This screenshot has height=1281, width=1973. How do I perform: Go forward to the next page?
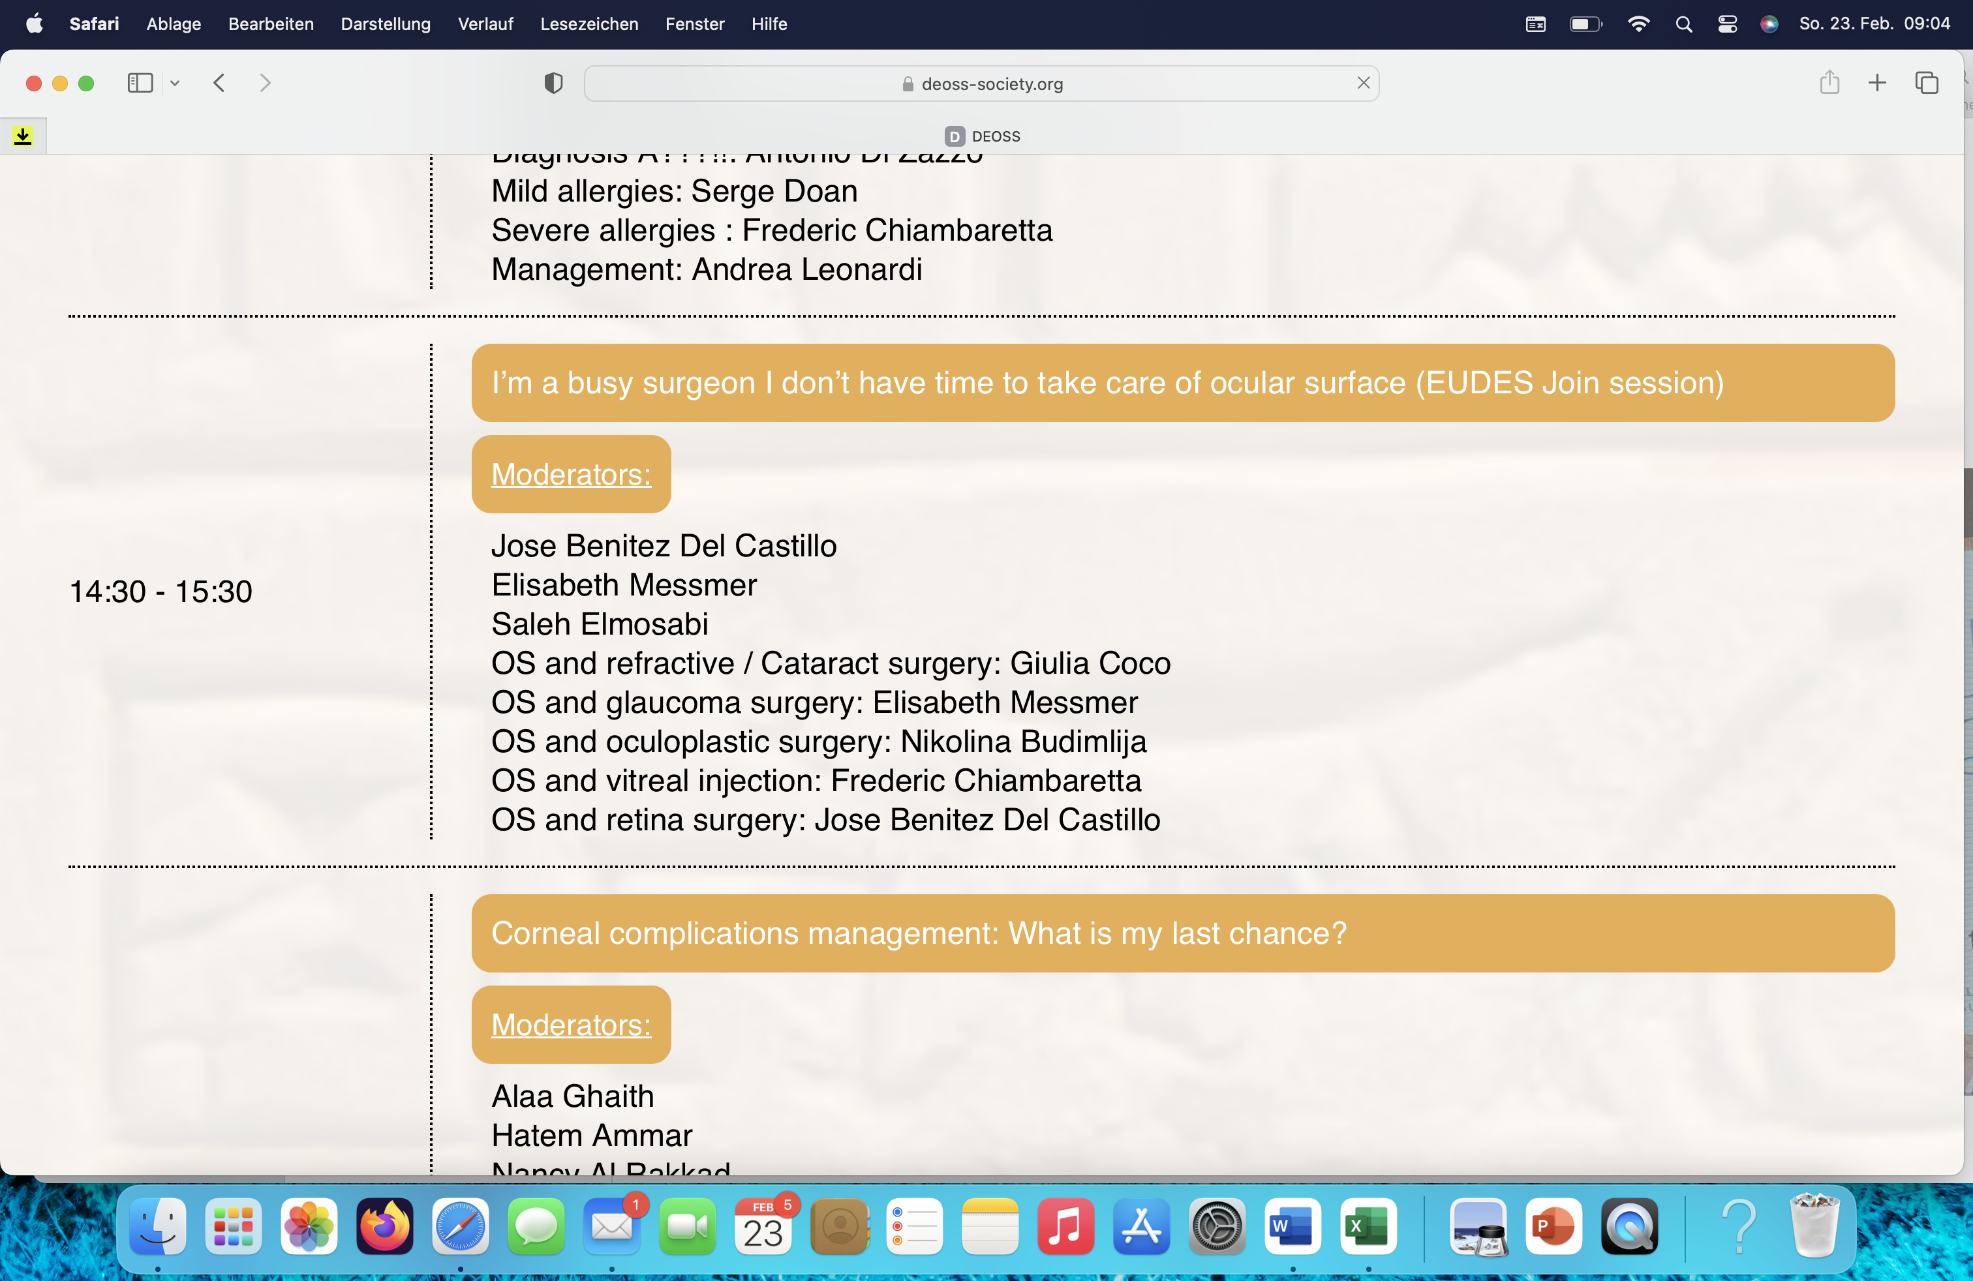click(x=264, y=83)
